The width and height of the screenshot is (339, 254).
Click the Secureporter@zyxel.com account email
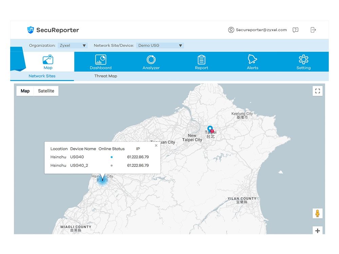261,30
